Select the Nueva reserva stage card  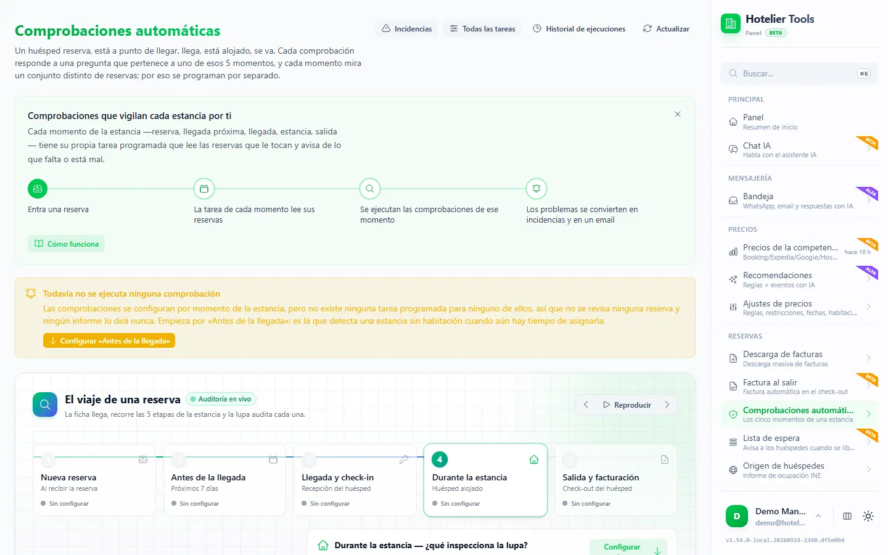94,480
